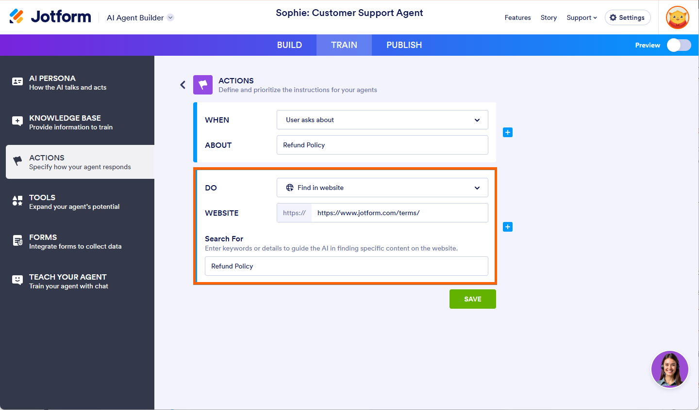Screen dimensions: 699x410
Task: Click the green SAVE button
Action: click(472, 299)
